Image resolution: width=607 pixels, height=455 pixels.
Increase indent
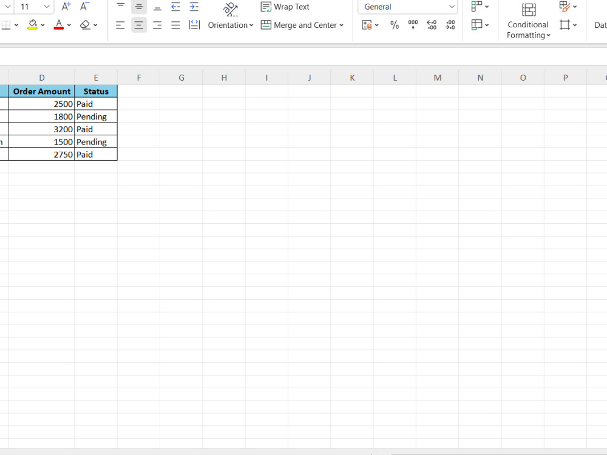(194, 7)
